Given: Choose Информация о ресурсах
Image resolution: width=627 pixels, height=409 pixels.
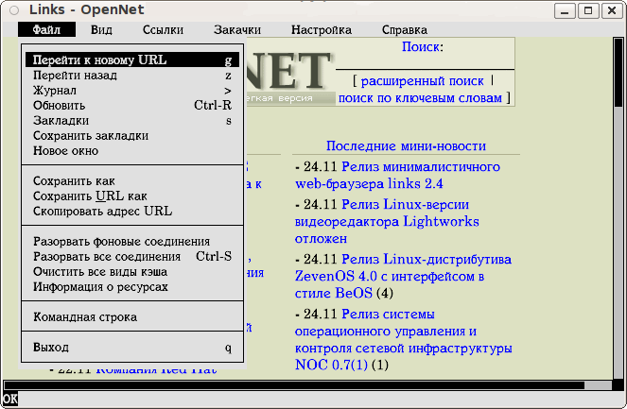Looking at the screenshot, I should (x=132, y=287).
